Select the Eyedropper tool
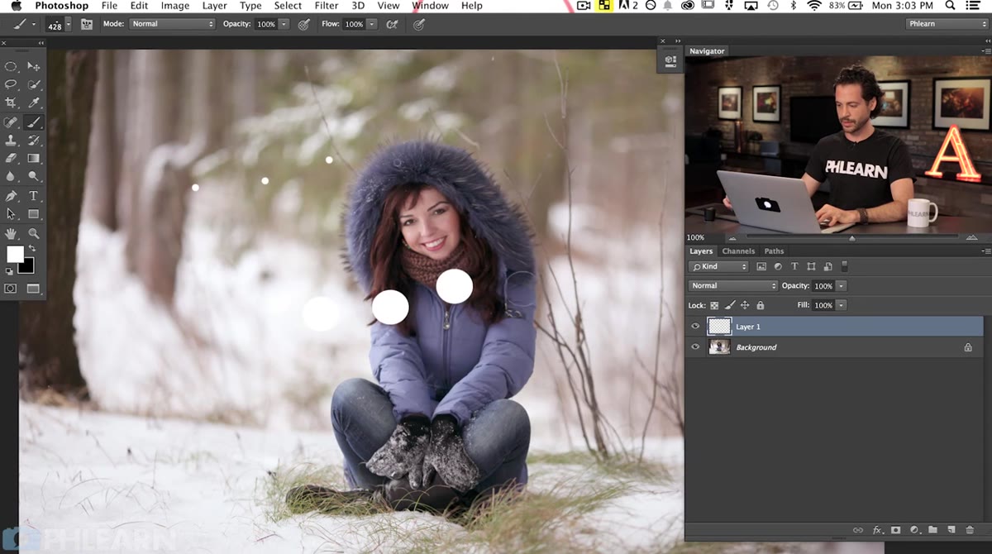Viewport: 992px width, 554px height. tap(34, 103)
